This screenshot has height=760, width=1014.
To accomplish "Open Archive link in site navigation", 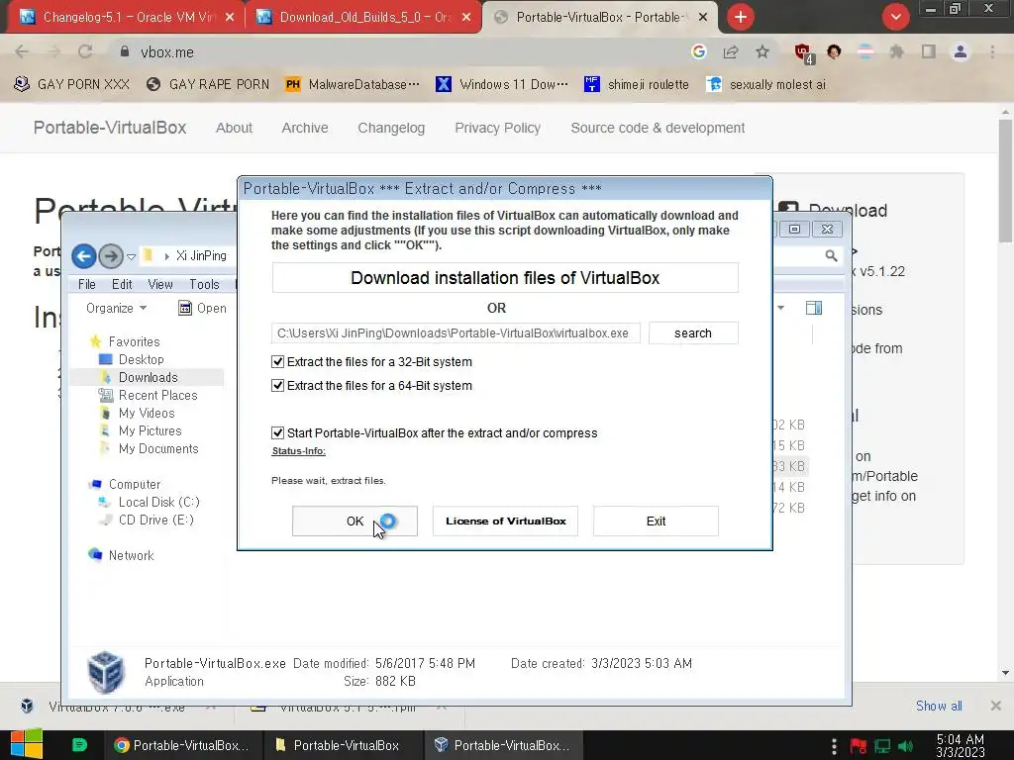I will (305, 128).
